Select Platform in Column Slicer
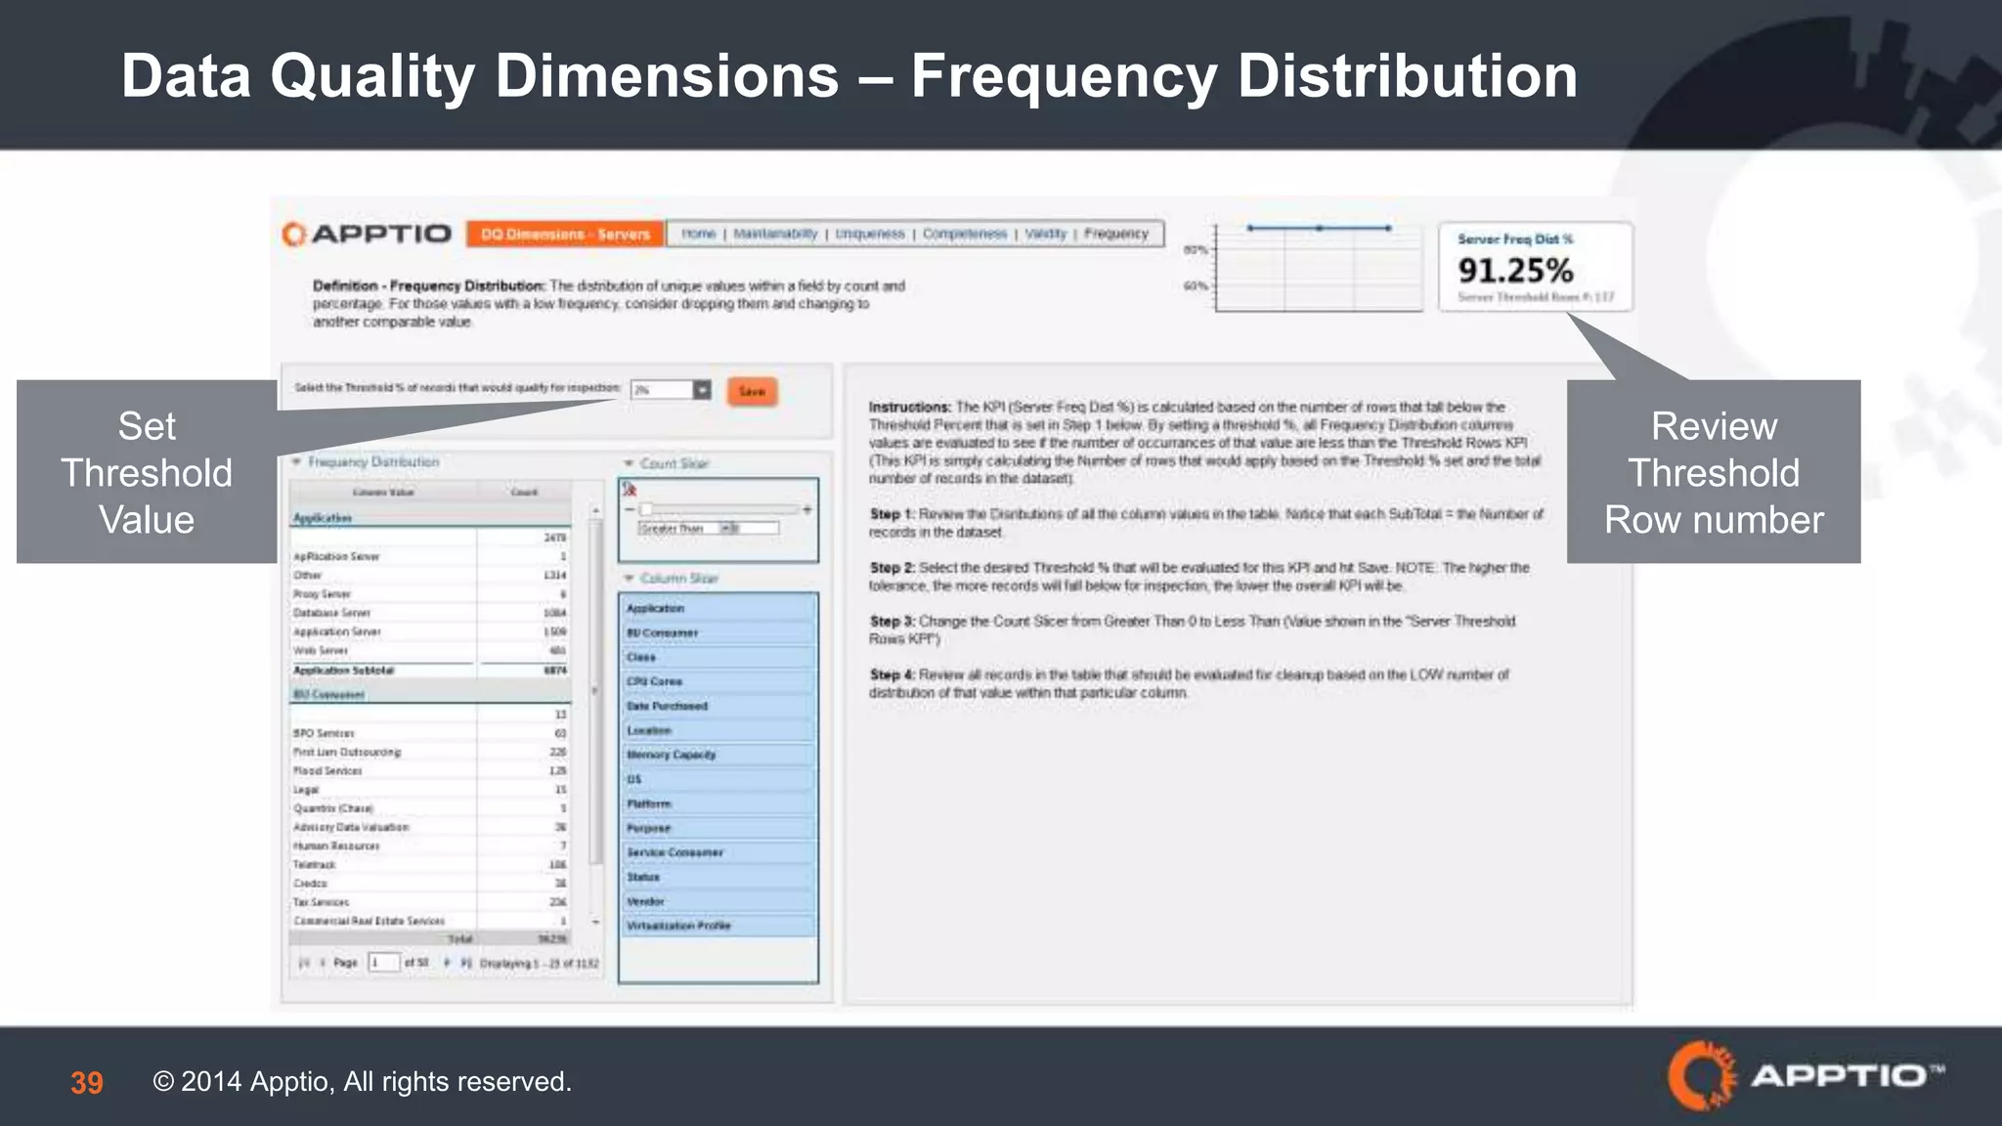Image resolution: width=2002 pixels, height=1126 pixels. 718,803
